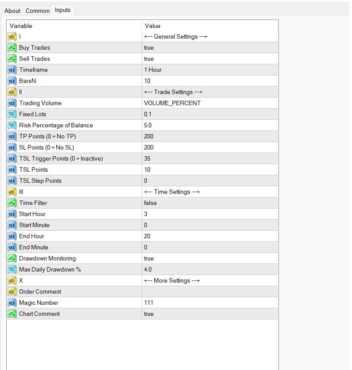Click the integer icon beside Magic Number
352x370 pixels.
point(12,303)
